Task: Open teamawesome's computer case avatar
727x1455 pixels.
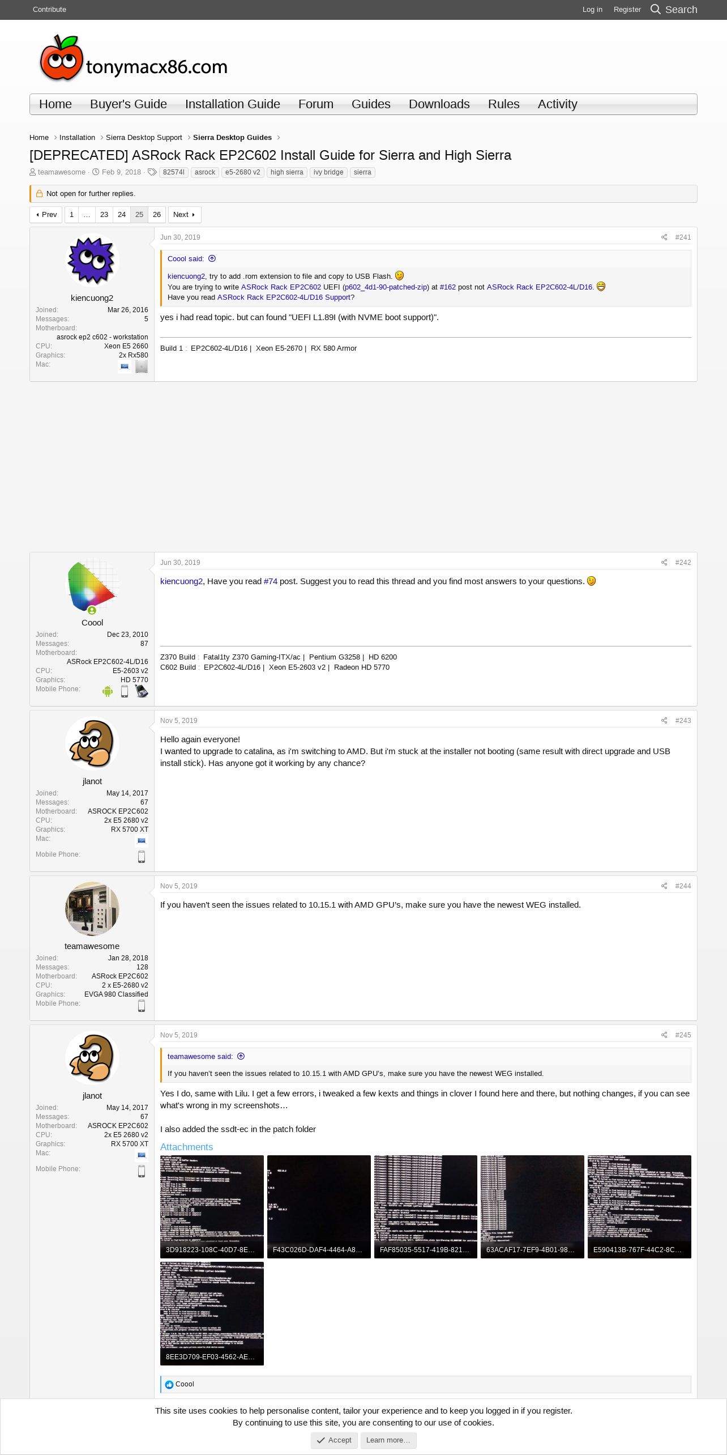Action: (x=92, y=909)
